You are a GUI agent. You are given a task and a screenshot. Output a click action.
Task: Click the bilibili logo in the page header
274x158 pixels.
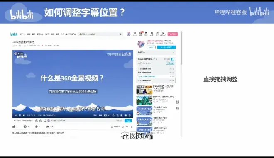(x=14, y=34)
